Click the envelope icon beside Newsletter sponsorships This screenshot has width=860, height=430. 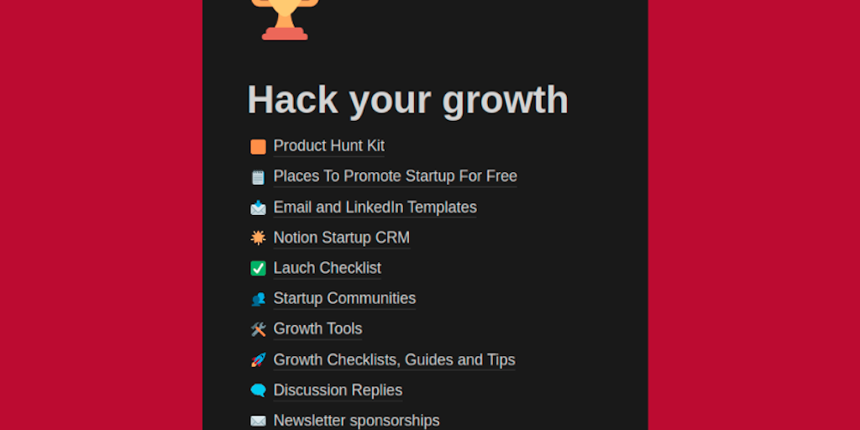coord(258,421)
